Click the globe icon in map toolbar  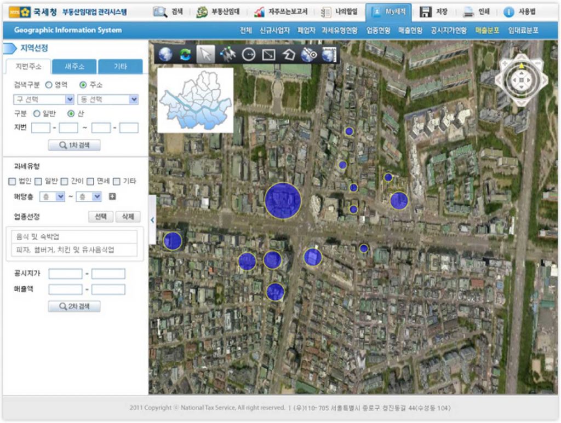(x=165, y=54)
